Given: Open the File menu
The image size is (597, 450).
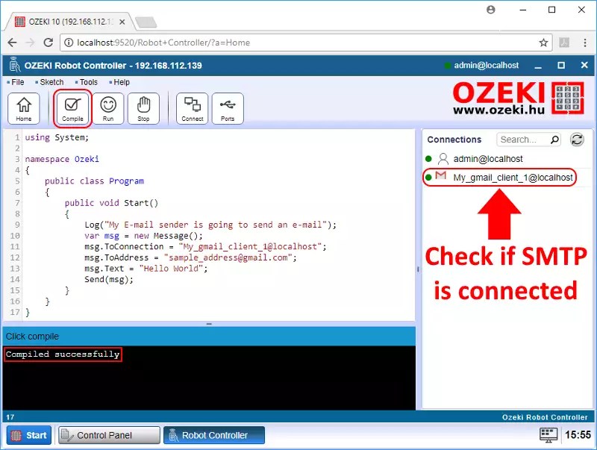Looking at the screenshot, I should pos(16,82).
